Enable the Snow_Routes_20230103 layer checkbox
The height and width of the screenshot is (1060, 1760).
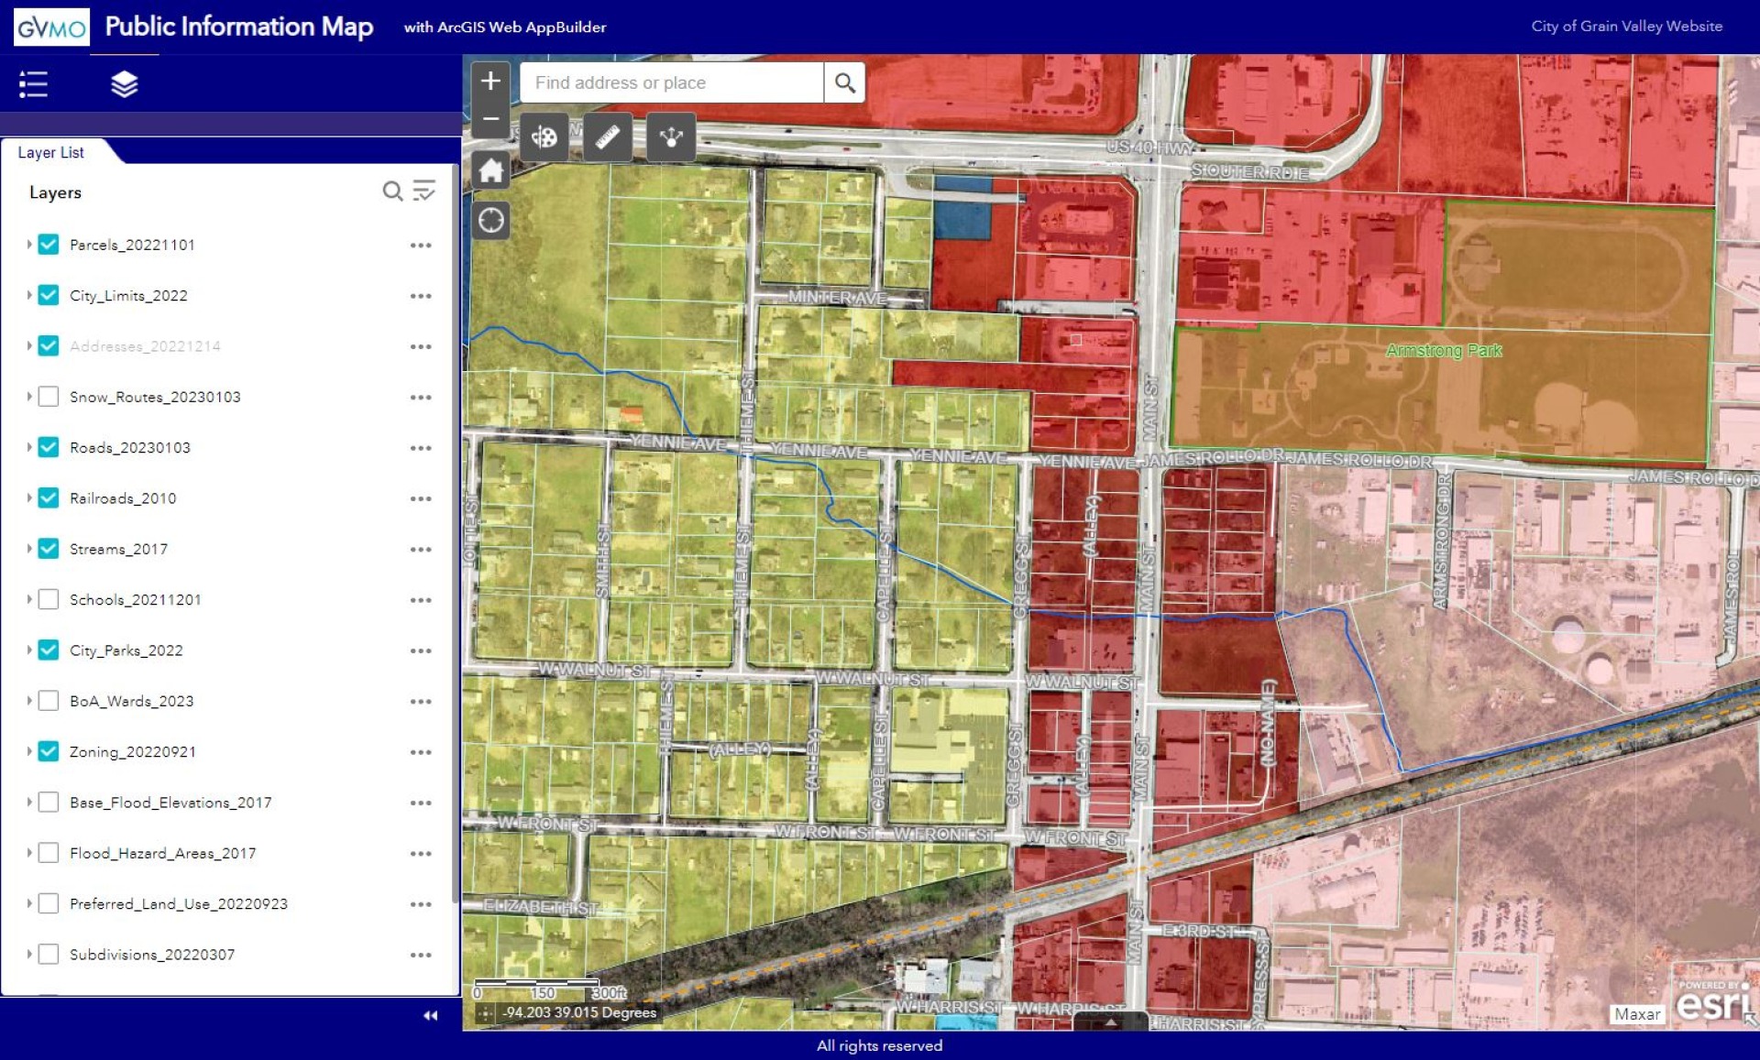(x=49, y=397)
